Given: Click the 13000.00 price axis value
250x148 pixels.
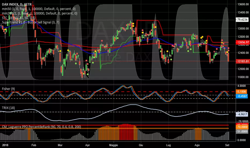Looking at the screenshot, I should 243,29.
